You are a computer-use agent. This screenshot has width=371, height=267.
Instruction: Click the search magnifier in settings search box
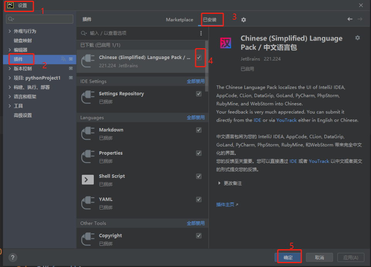[x=11, y=19]
